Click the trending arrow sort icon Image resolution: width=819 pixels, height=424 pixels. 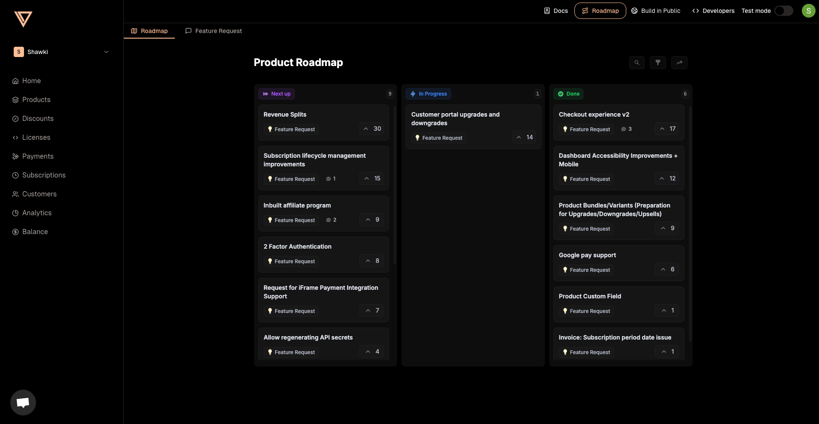(679, 63)
